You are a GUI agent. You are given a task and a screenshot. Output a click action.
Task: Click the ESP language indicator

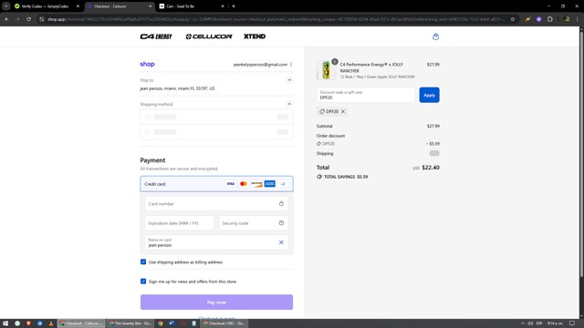tap(539, 323)
